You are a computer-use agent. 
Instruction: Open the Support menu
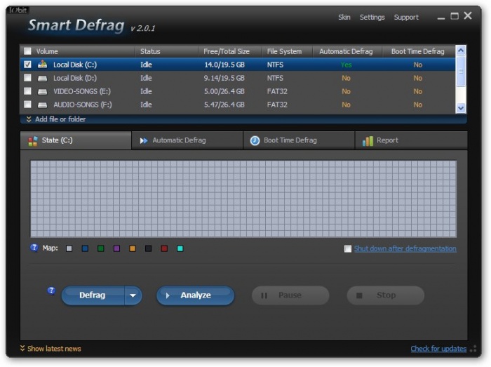coord(406,18)
